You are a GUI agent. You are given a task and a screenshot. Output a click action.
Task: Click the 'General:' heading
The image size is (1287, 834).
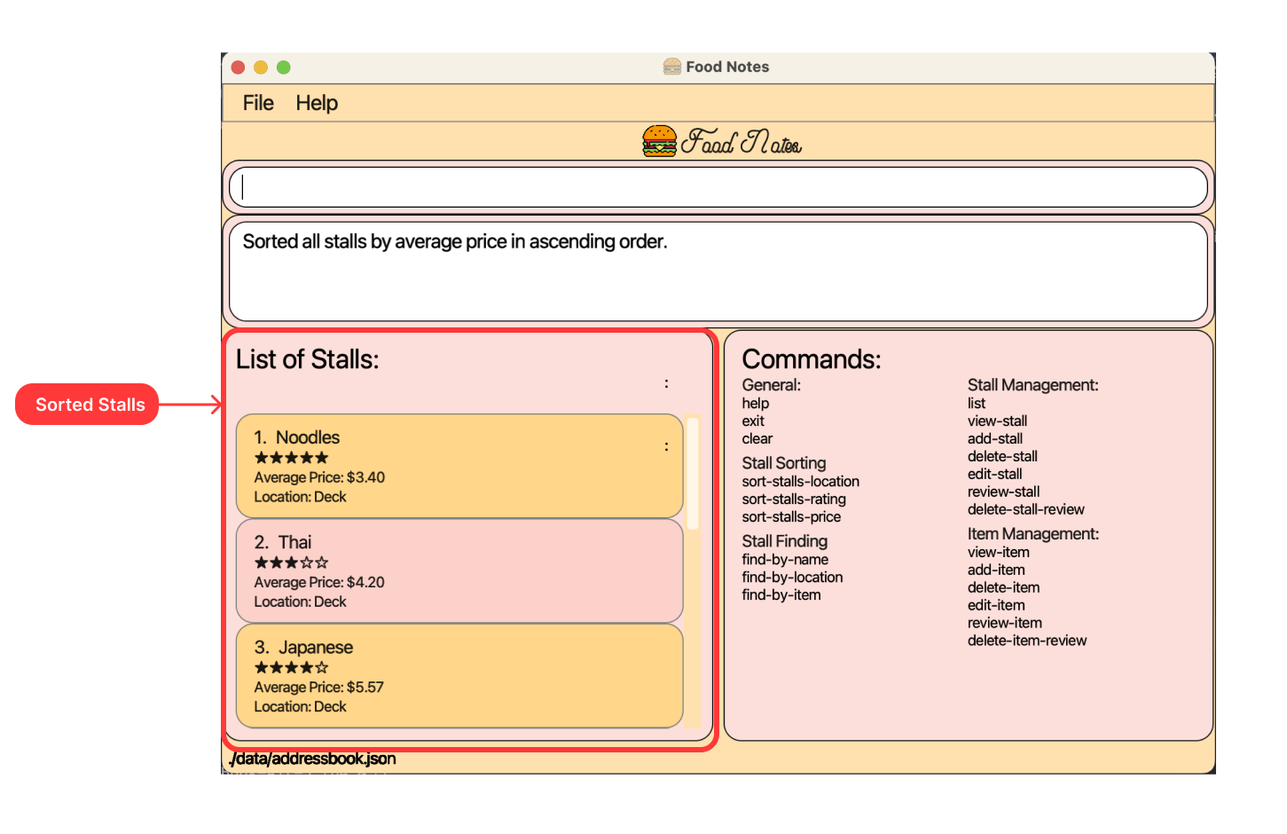[x=772, y=385]
